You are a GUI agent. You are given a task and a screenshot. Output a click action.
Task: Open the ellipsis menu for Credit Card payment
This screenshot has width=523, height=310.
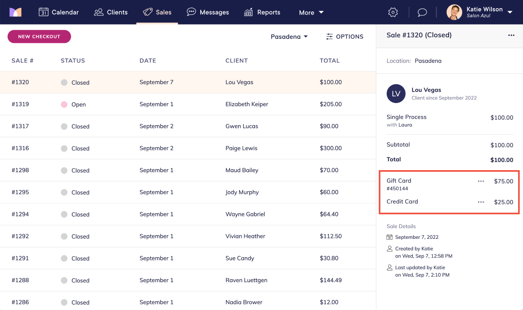481,202
